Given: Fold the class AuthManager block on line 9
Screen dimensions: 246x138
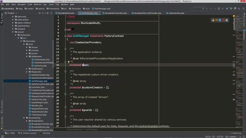Looking at the screenshot, I should click(65, 36).
